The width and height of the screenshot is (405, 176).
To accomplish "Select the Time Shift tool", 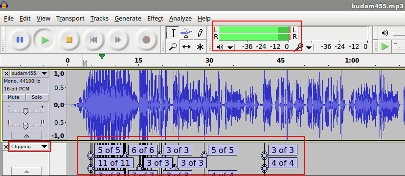I will point(186,47).
